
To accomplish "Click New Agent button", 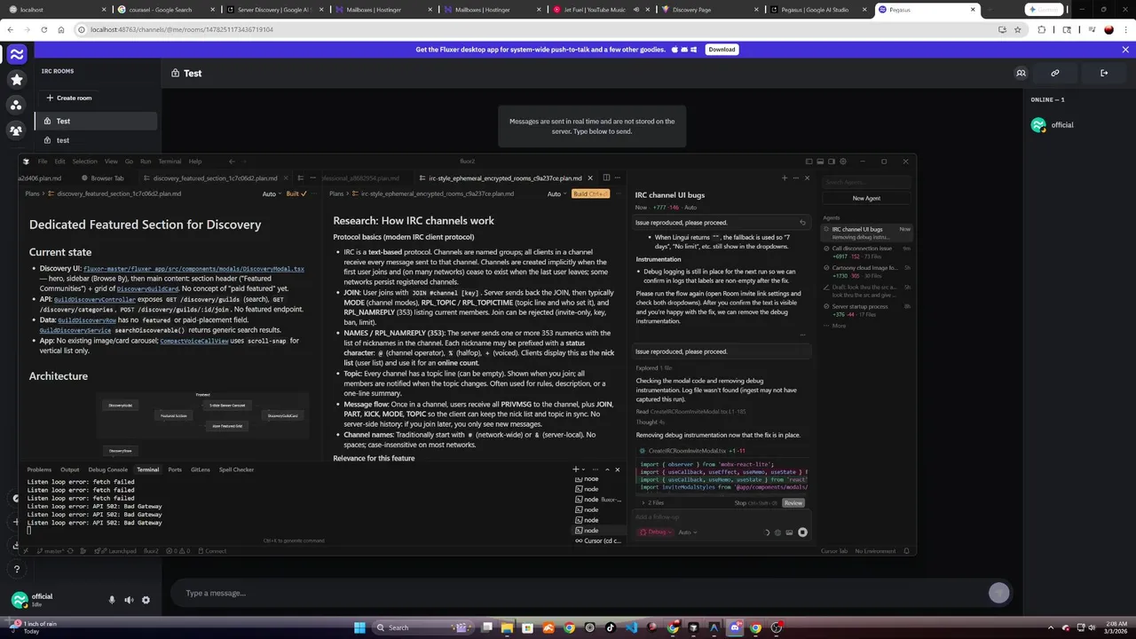I will coord(866,198).
